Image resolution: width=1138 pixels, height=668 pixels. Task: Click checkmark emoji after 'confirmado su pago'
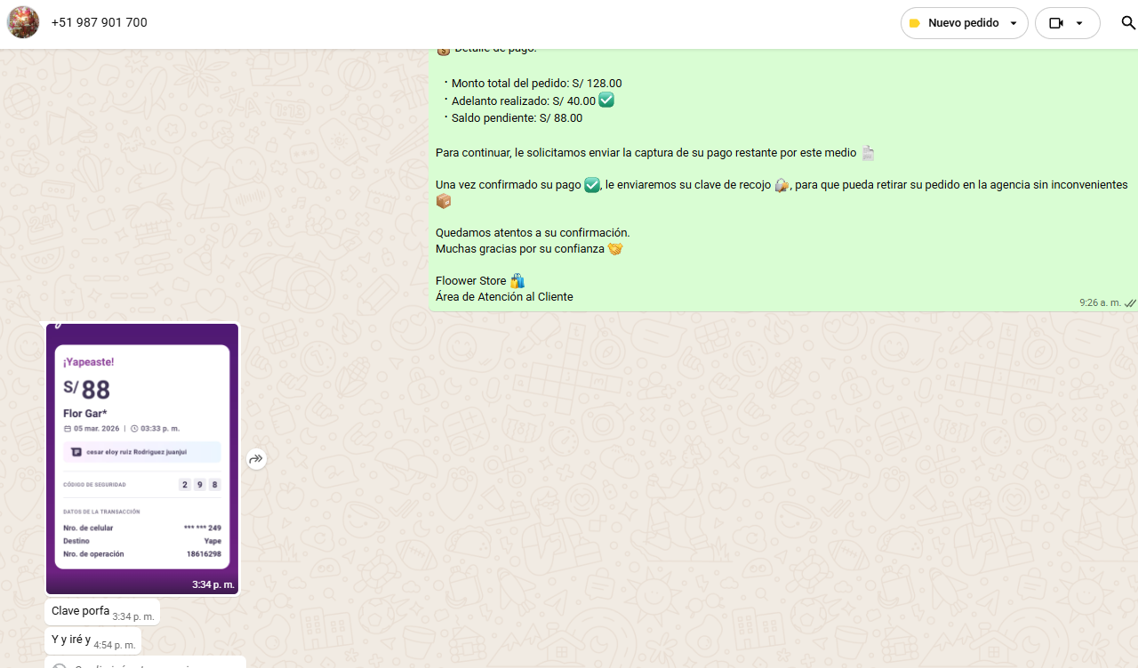point(592,185)
